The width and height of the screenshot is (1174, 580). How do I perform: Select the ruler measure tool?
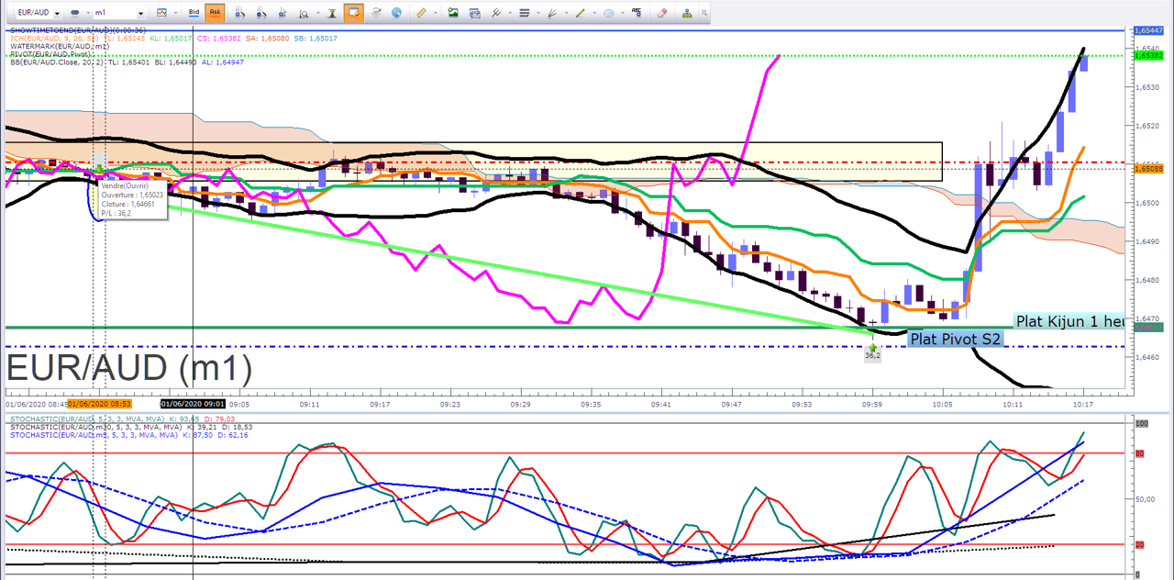[x=422, y=13]
